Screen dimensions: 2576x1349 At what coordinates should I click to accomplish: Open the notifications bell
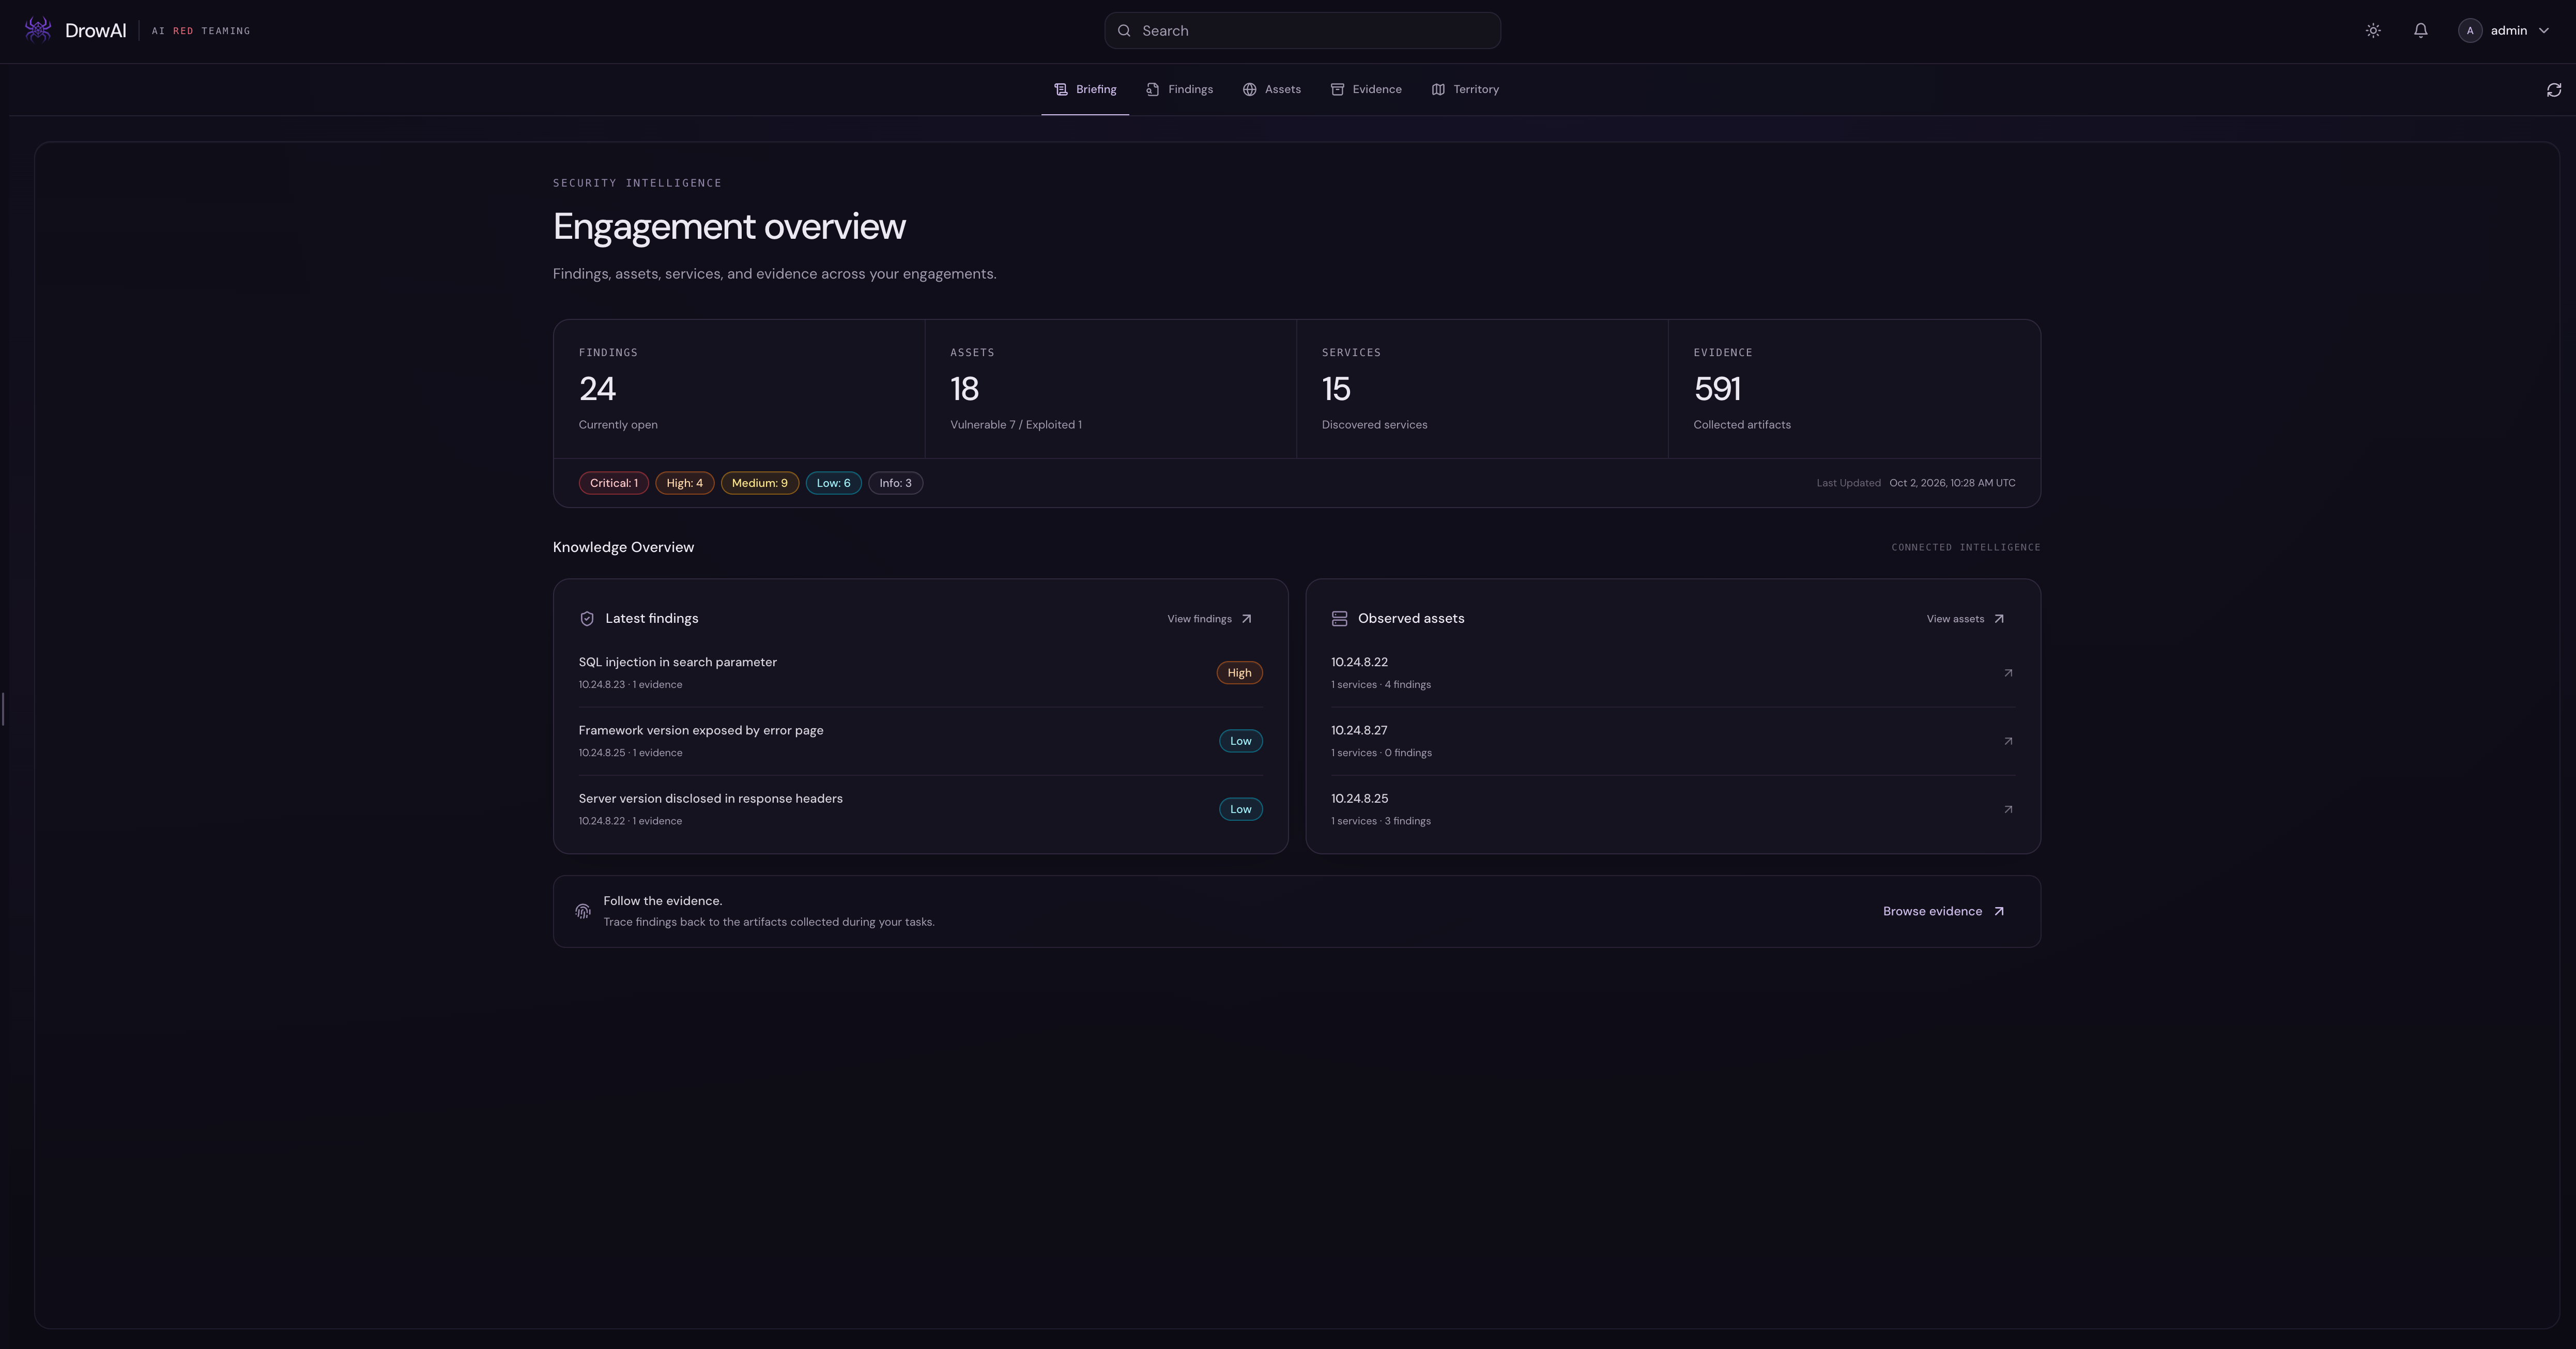2421,31
